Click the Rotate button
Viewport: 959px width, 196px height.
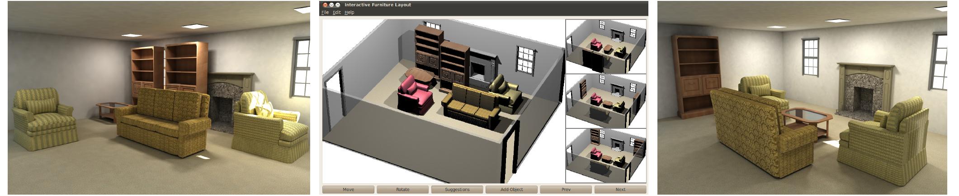[403, 189]
